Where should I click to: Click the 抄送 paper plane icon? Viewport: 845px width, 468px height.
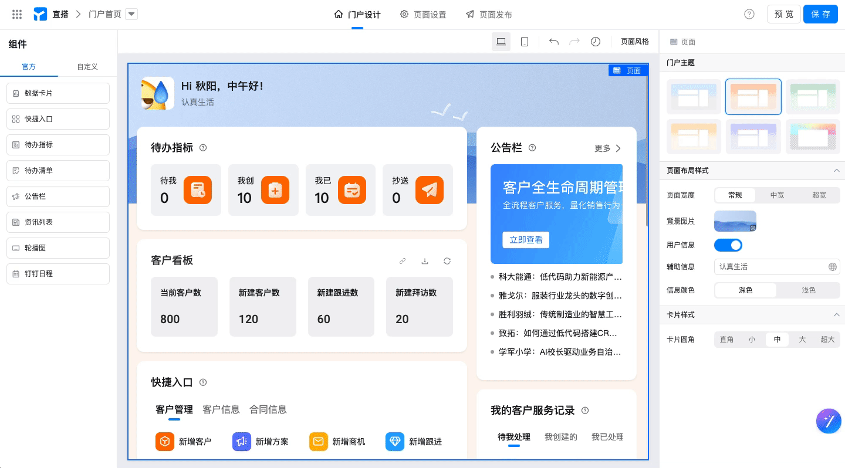430,190
